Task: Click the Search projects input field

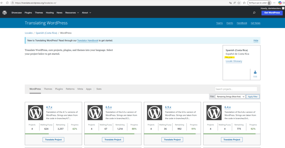Action: (x=236, y=89)
